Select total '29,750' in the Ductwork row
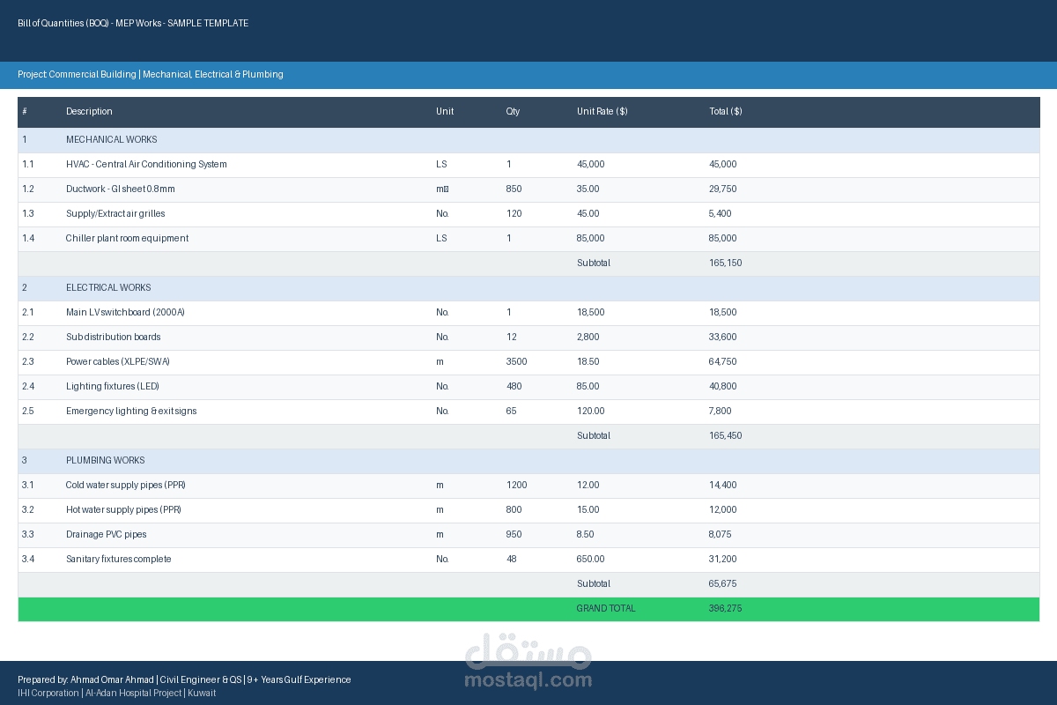Viewport: 1057px width, 705px height. pyautogui.click(x=723, y=189)
